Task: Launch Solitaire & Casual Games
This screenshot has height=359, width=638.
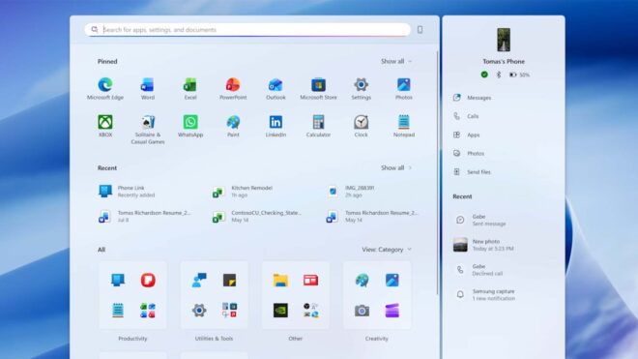Action: tap(147, 129)
